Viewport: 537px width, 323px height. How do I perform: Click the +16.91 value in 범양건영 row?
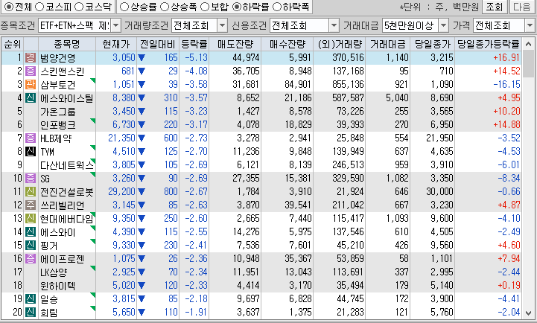(506, 58)
